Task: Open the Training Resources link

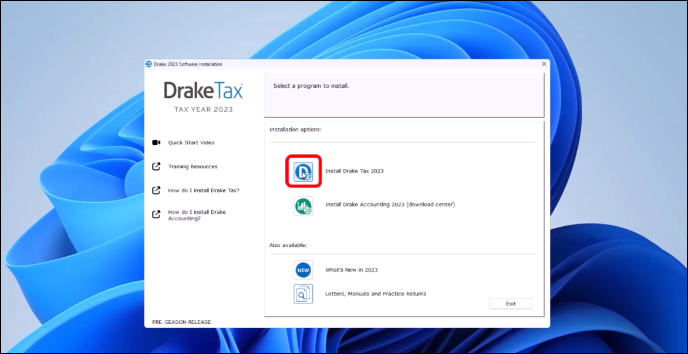Action: 193,166
